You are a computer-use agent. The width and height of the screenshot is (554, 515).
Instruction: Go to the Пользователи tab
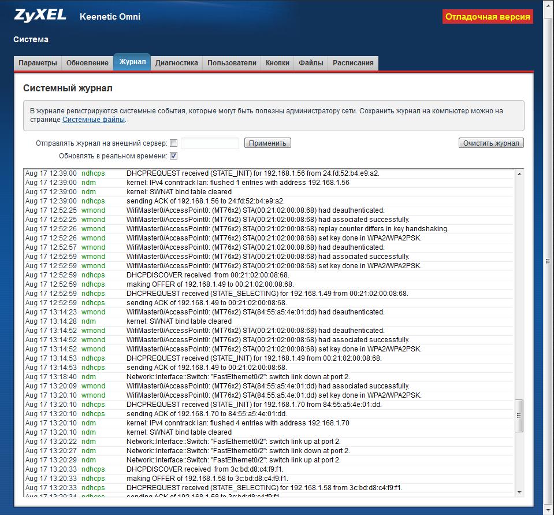pos(232,63)
